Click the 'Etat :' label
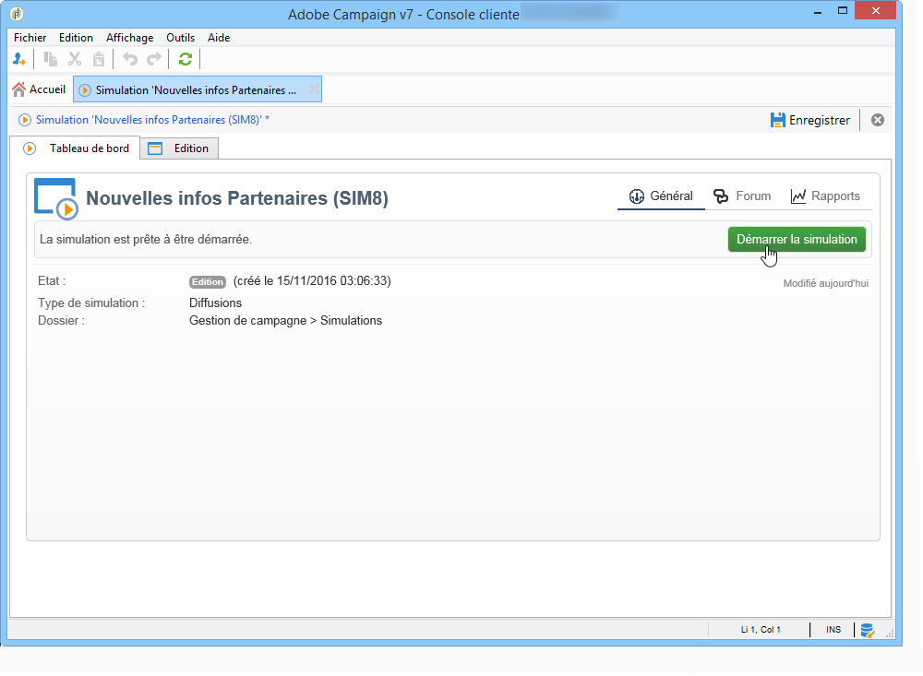This screenshot has height=676, width=923. coord(52,280)
